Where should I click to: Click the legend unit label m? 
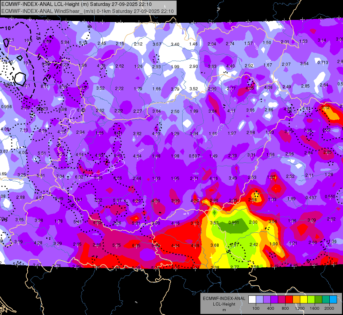224,310
